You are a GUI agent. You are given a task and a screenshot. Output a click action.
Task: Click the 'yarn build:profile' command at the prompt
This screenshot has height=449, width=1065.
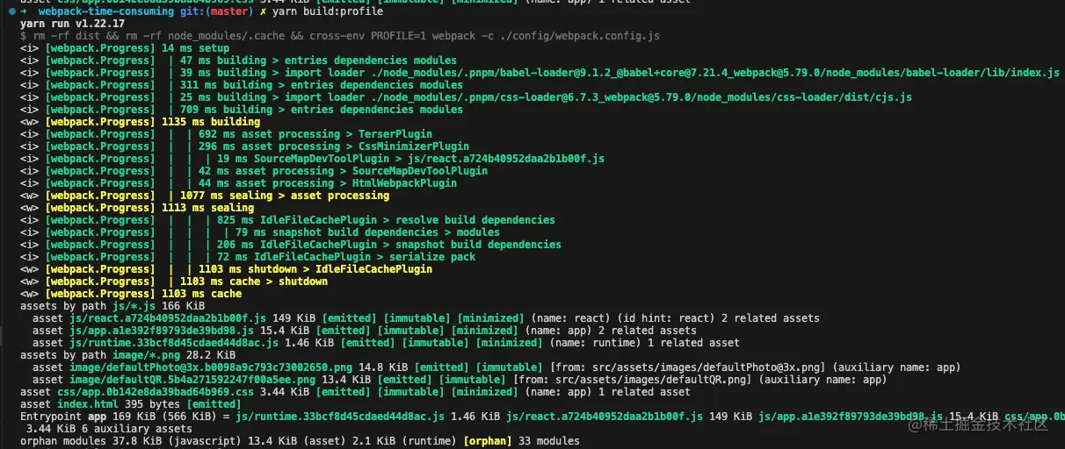[x=329, y=11]
